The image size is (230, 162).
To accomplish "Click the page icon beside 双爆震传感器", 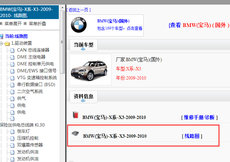I will 12,145.
